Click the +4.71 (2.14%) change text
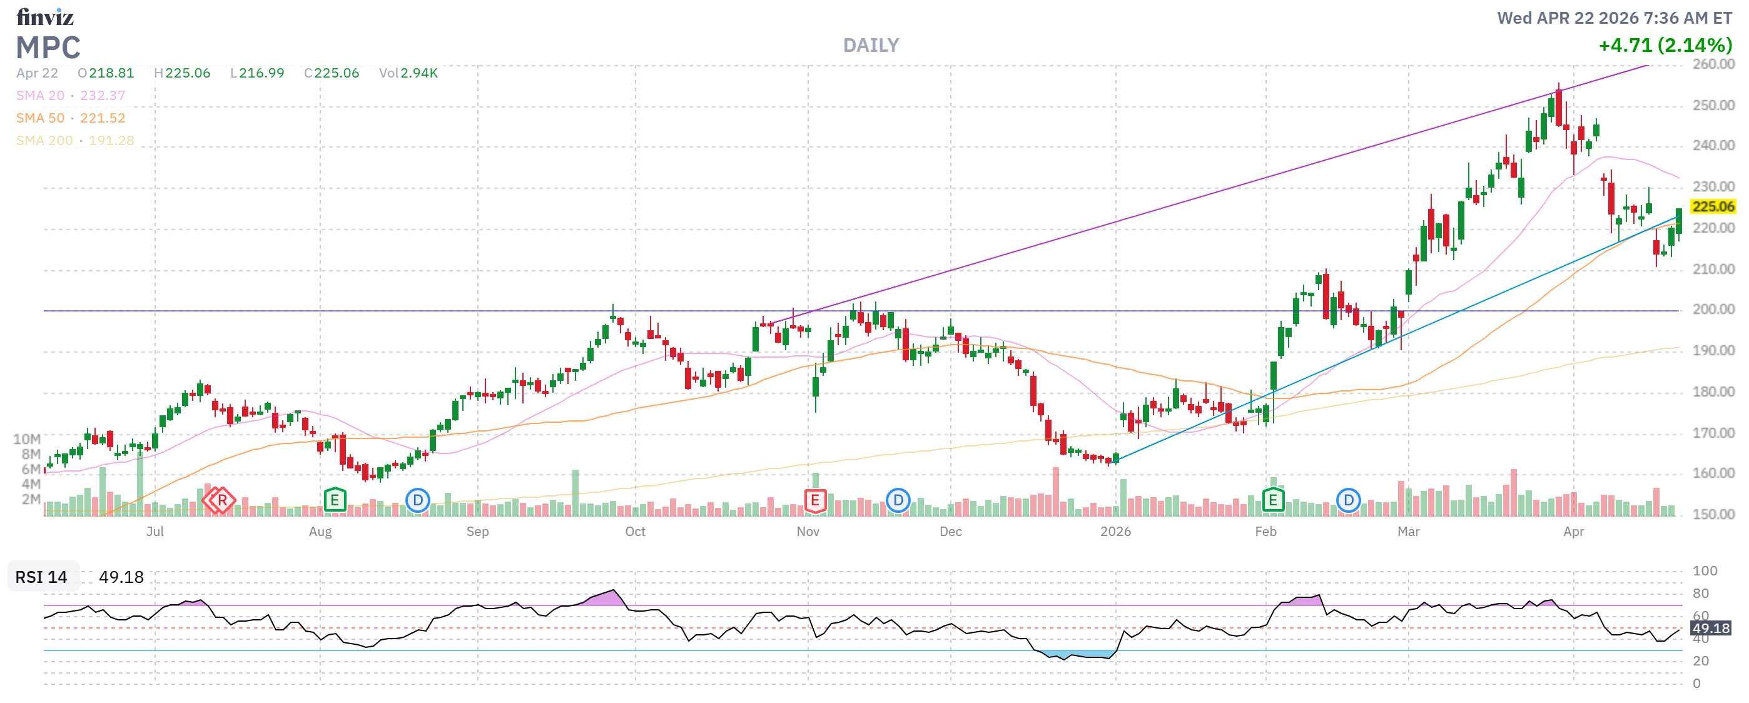The width and height of the screenshot is (1749, 703). click(x=1665, y=46)
